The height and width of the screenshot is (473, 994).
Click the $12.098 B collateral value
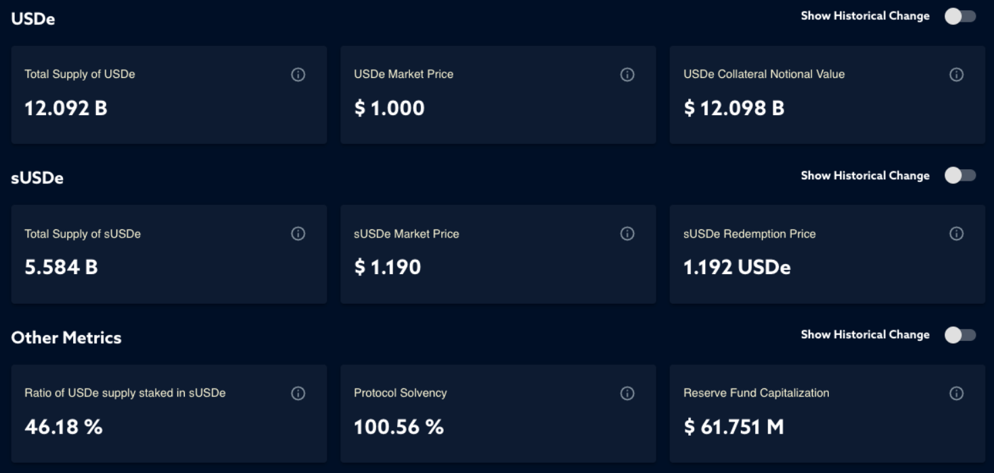pos(733,108)
